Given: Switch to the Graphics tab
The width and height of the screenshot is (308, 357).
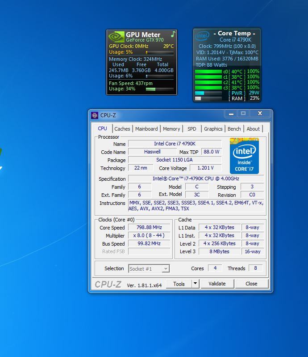Looking at the screenshot, I should coord(213,129).
